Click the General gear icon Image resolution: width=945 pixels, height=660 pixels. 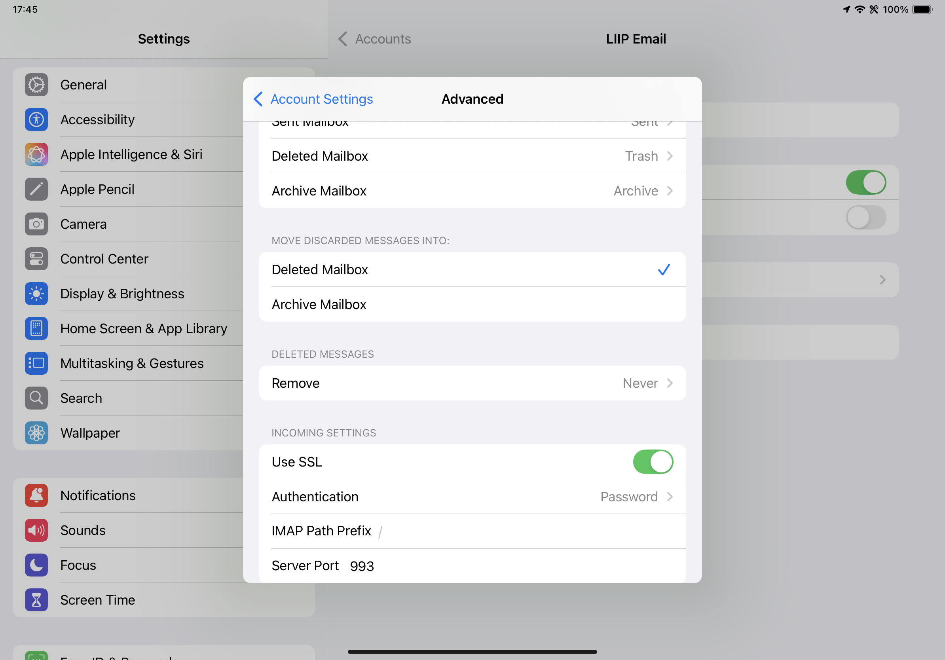(36, 85)
